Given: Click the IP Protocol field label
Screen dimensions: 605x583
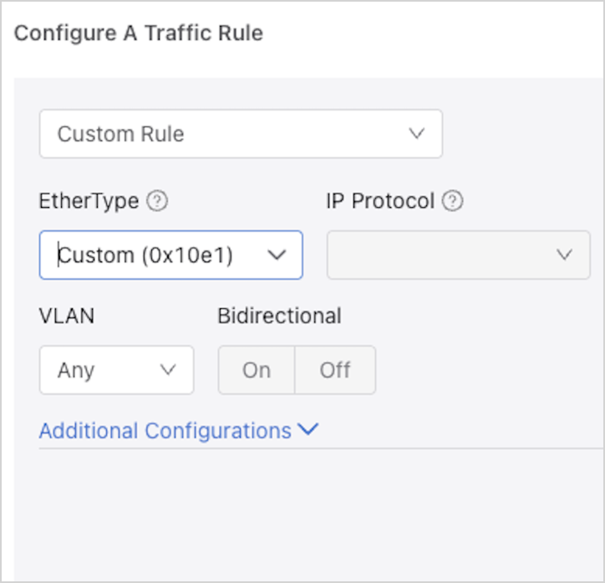Looking at the screenshot, I should 380,201.
